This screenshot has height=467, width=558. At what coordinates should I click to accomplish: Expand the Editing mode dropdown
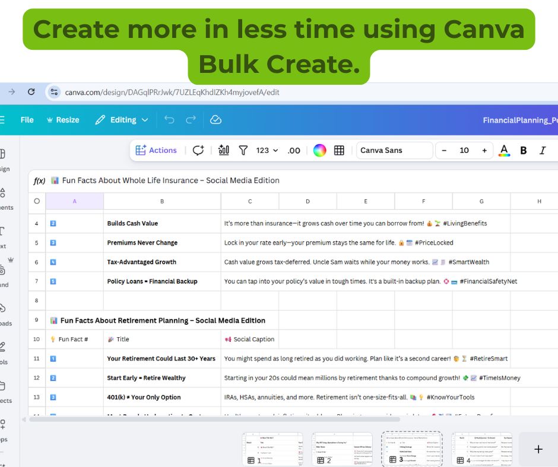point(122,120)
